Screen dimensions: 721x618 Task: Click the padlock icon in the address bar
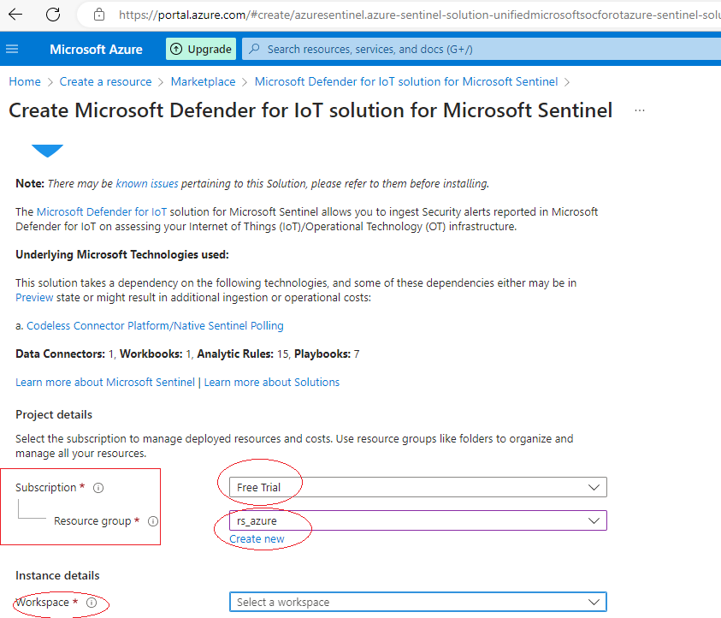[98, 15]
